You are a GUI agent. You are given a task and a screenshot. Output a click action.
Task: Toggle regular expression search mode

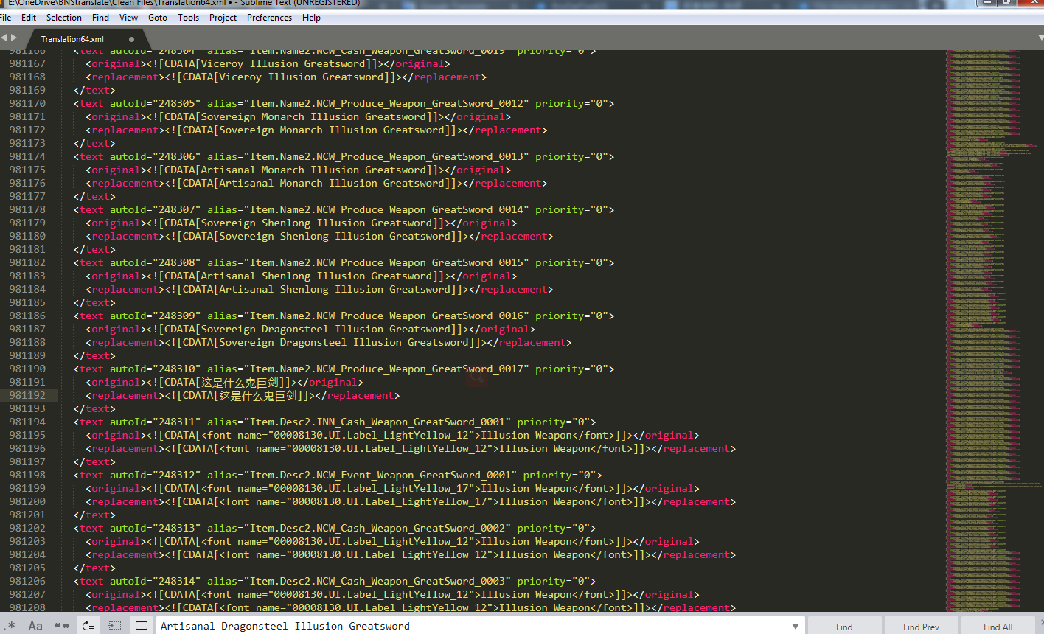tap(10, 626)
